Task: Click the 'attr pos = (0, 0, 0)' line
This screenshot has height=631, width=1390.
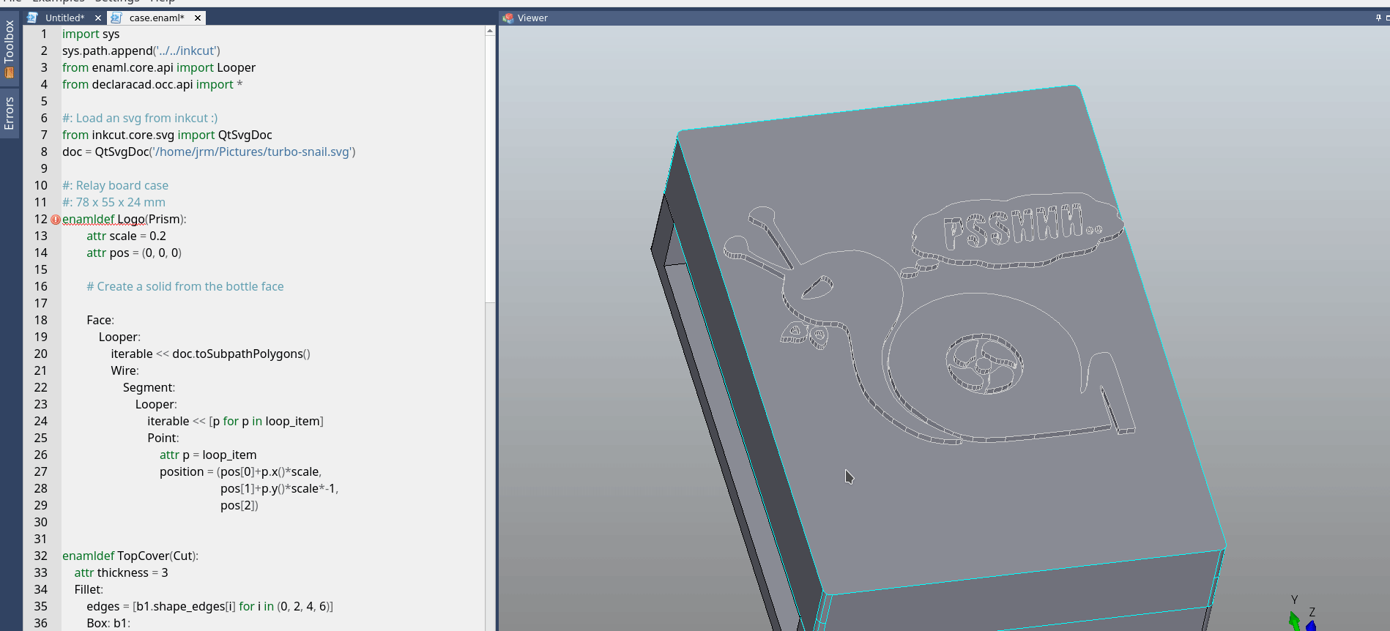Action: pos(134,253)
